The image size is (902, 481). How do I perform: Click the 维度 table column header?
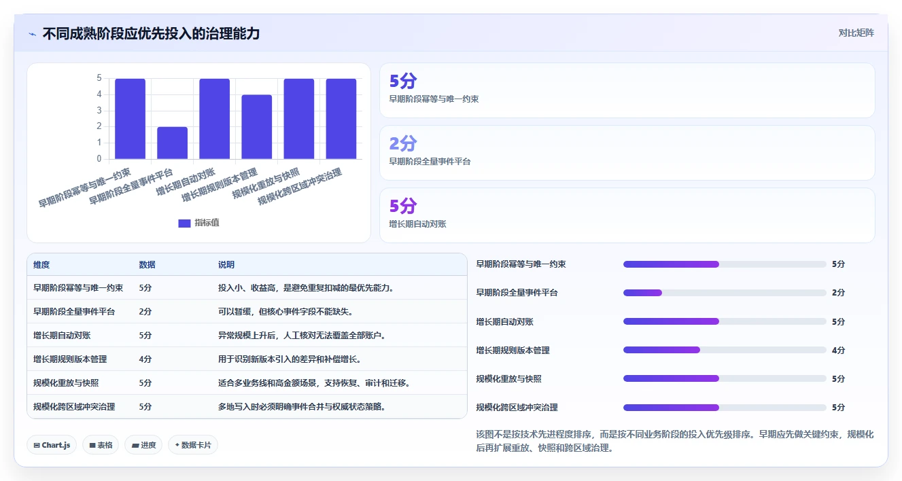(x=41, y=264)
